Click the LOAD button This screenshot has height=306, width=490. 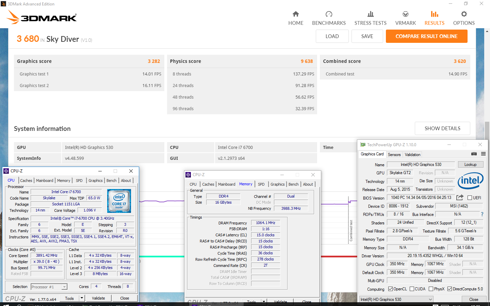(x=332, y=36)
